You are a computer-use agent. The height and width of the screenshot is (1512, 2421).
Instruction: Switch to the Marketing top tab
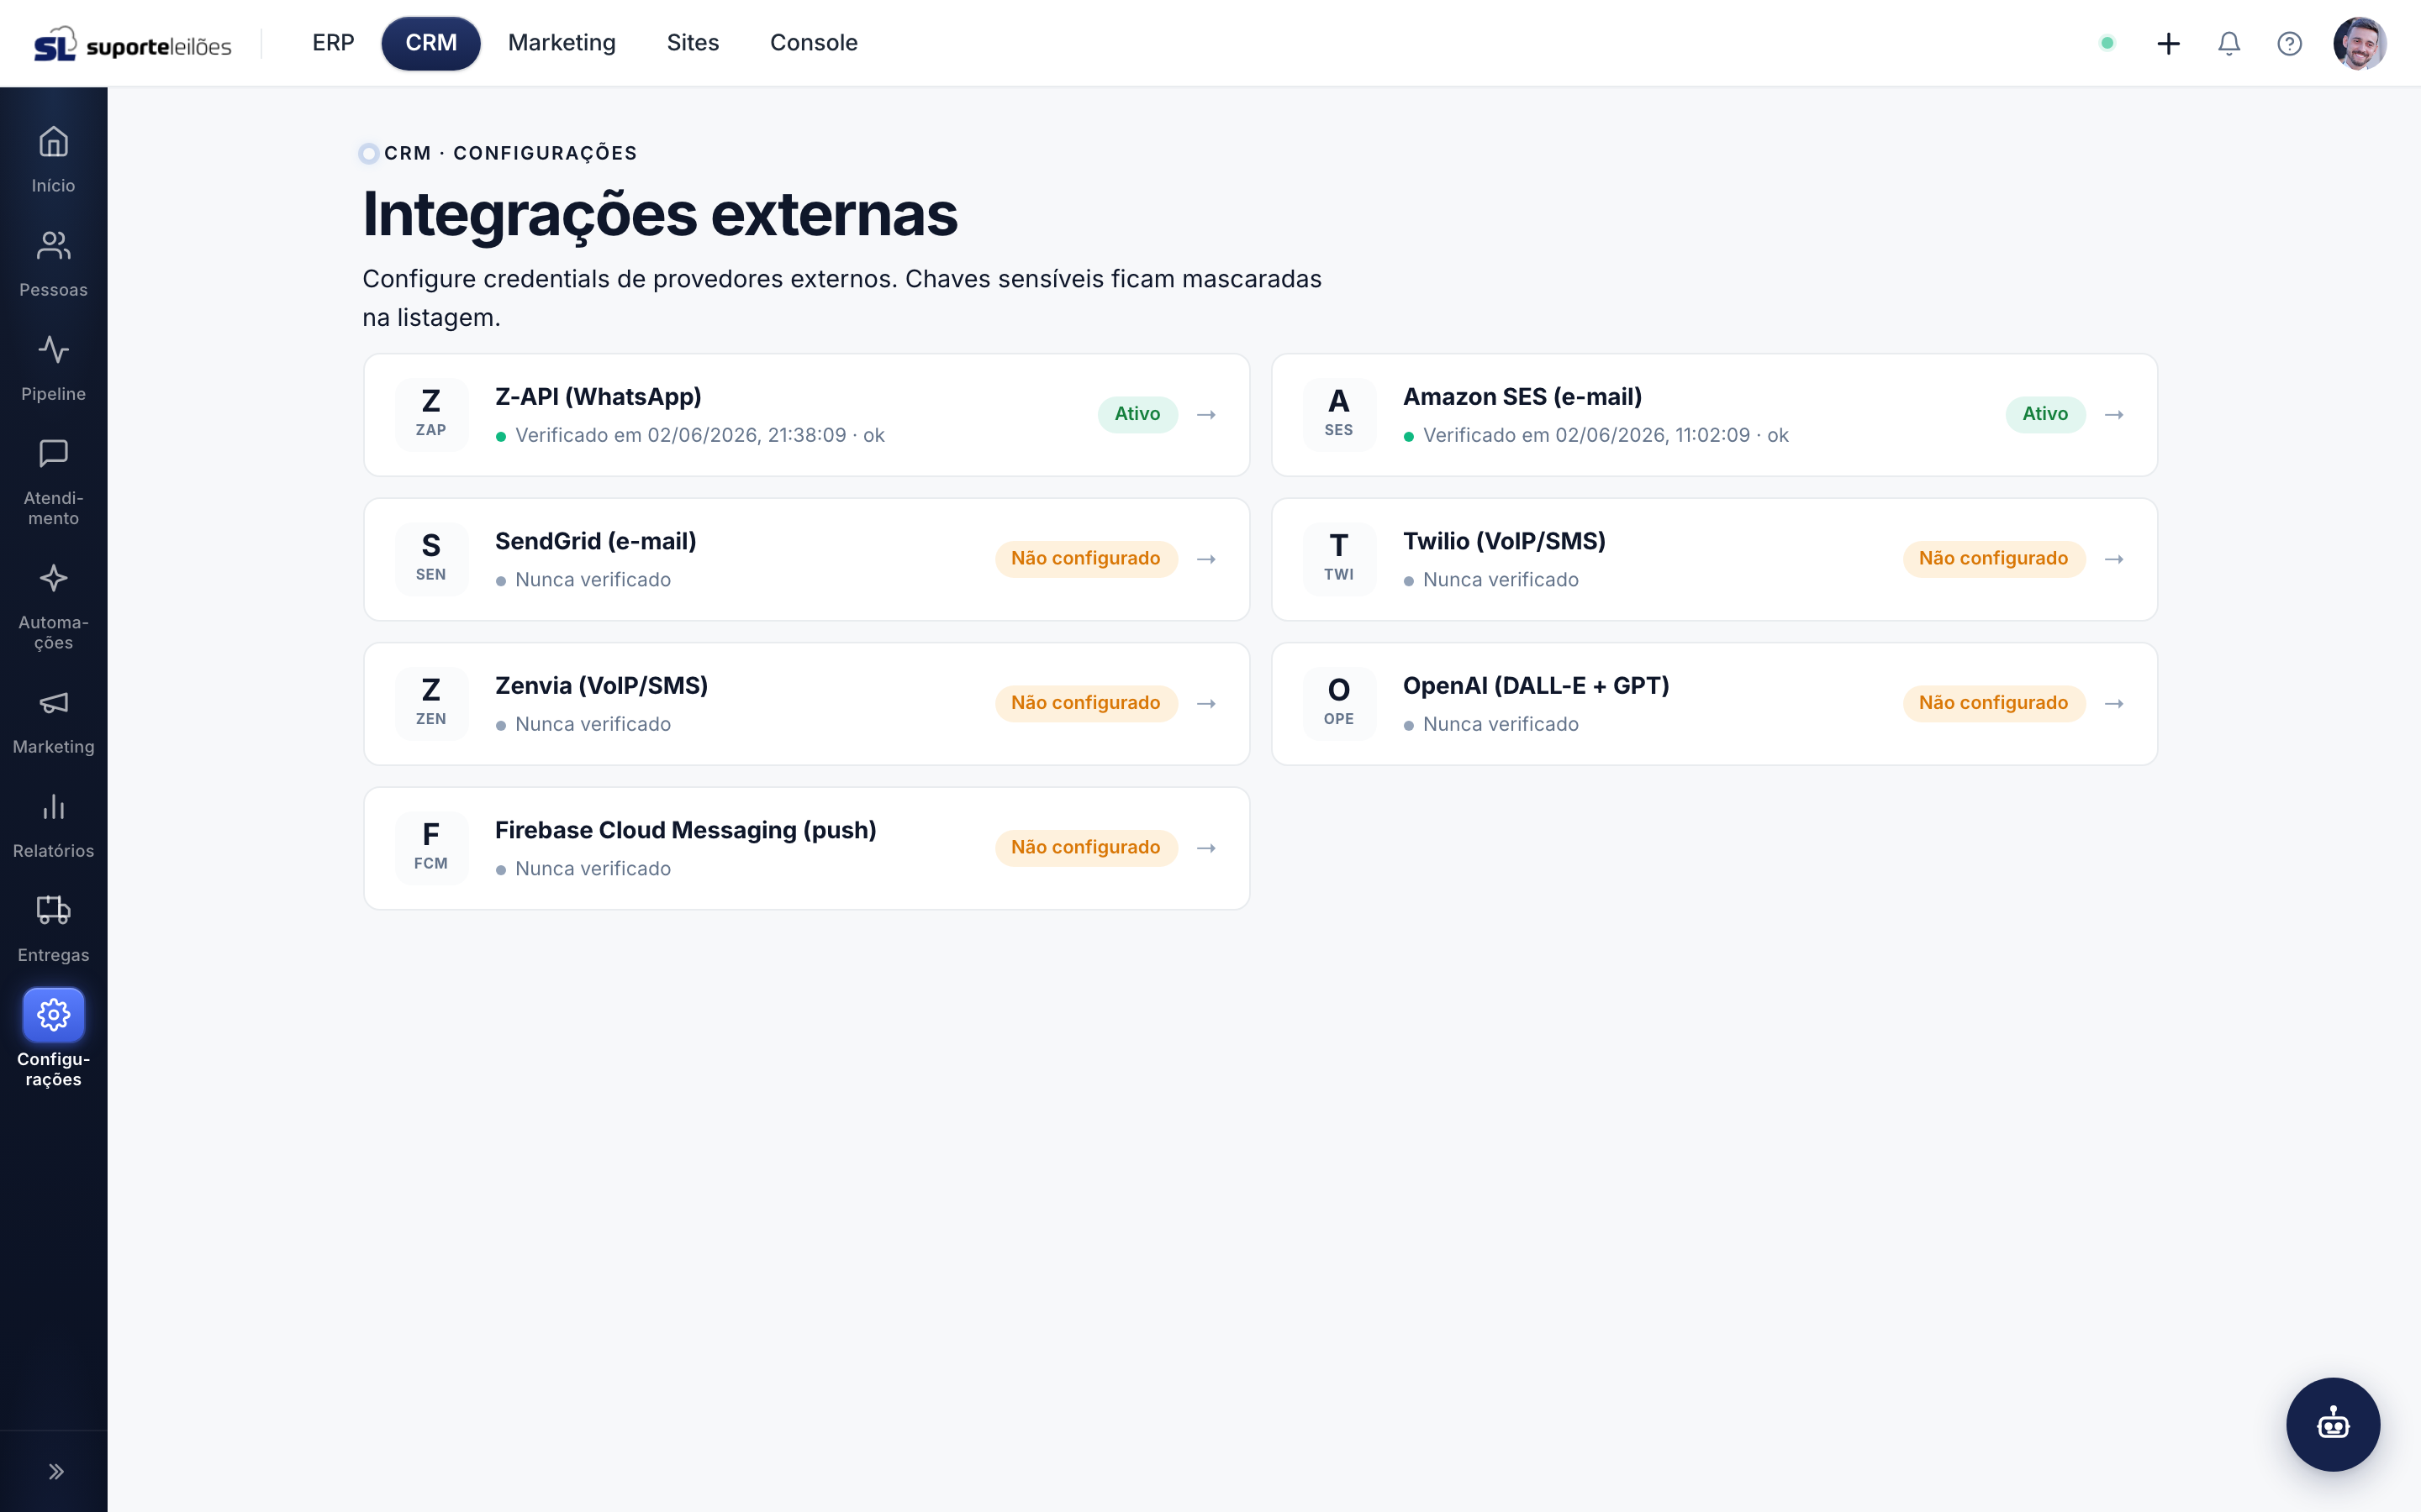(562, 43)
